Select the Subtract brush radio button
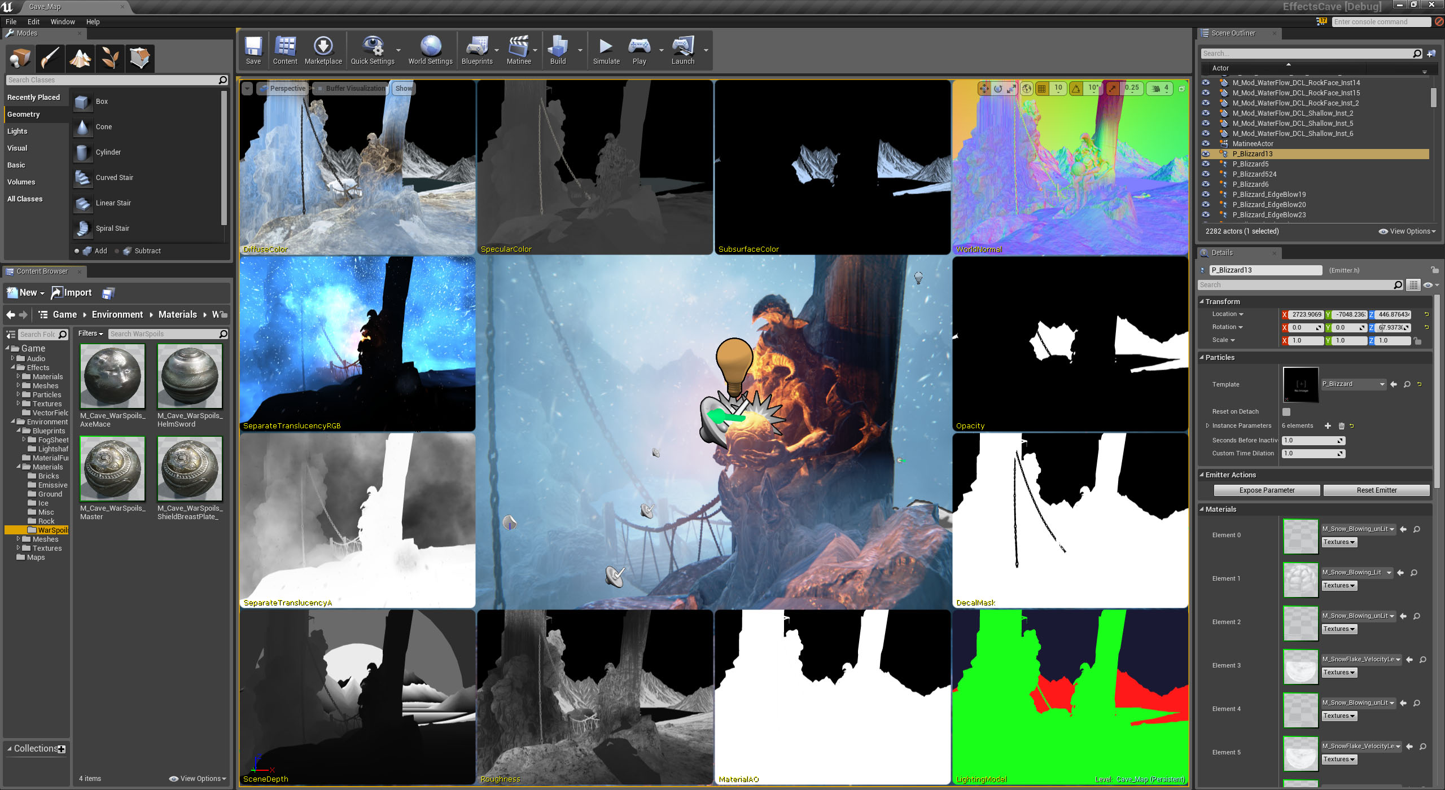The height and width of the screenshot is (790, 1445). [117, 251]
